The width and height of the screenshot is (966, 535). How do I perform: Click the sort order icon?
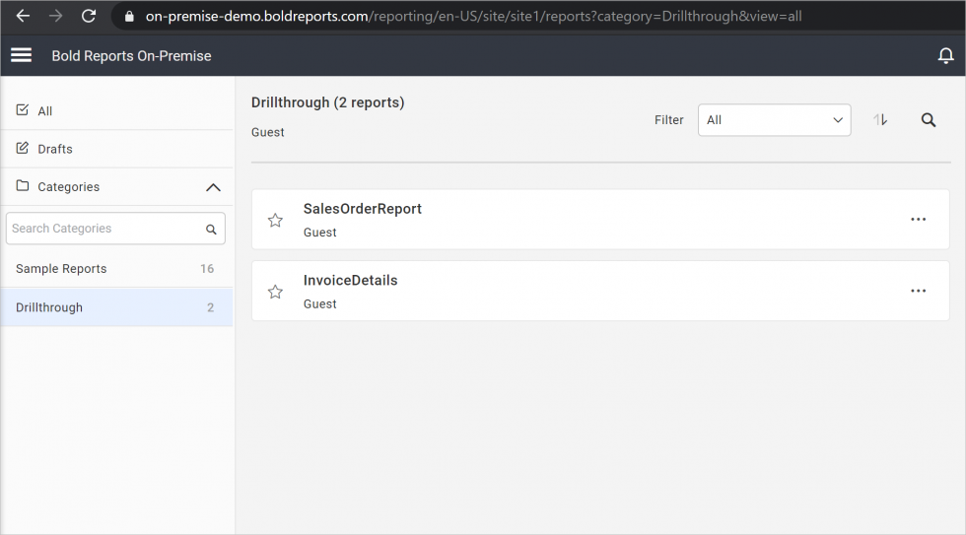pyautogui.click(x=880, y=120)
